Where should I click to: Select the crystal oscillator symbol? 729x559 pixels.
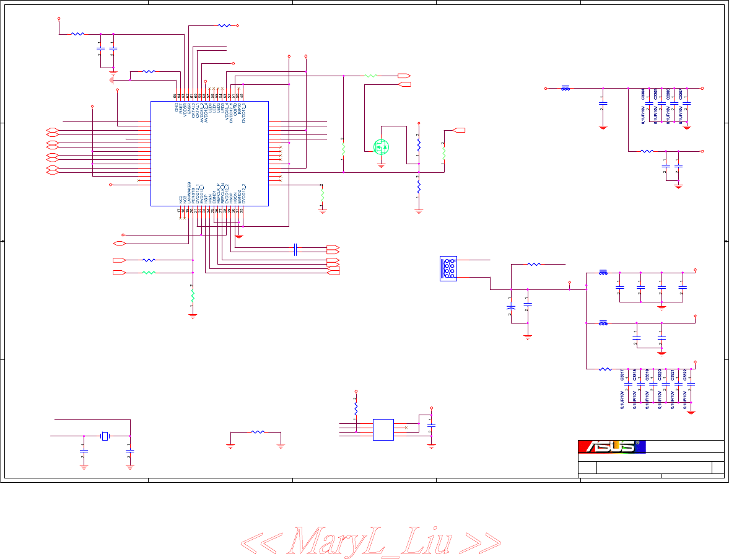pos(105,436)
